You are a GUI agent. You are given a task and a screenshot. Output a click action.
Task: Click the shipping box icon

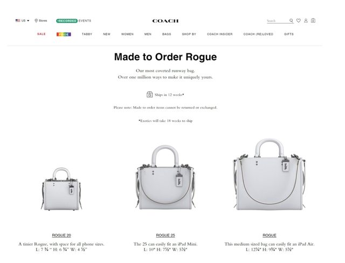pyautogui.click(x=150, y=94)
